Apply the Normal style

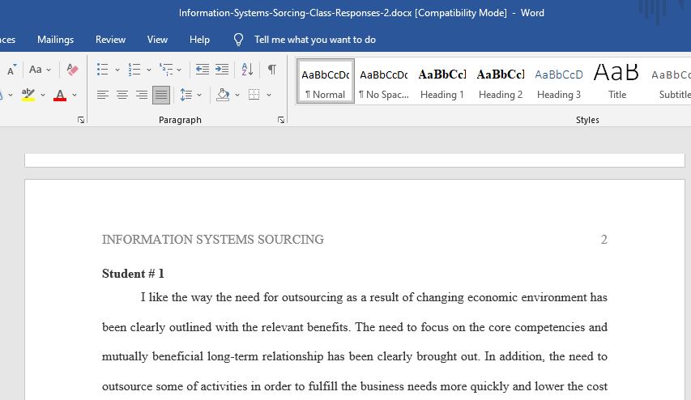click(326, 81)
